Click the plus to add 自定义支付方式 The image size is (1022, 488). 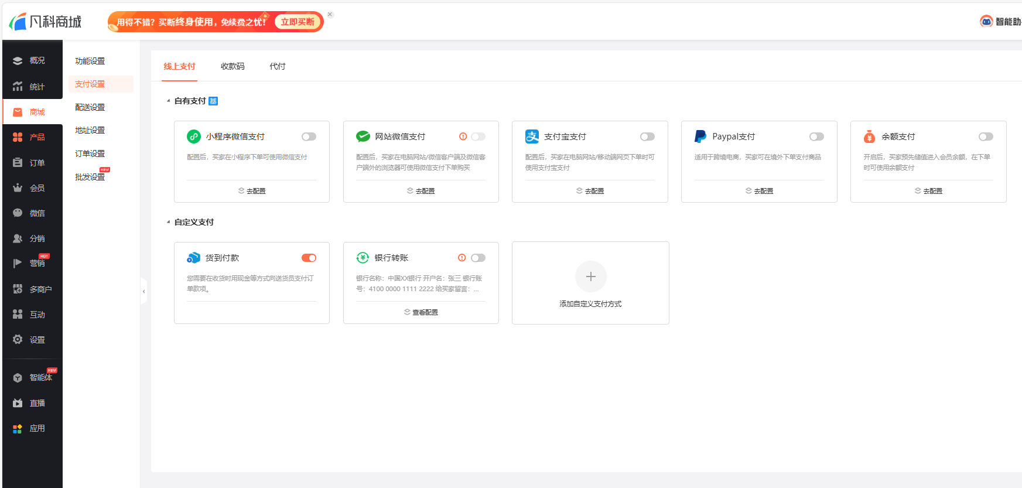coord(590,277)
